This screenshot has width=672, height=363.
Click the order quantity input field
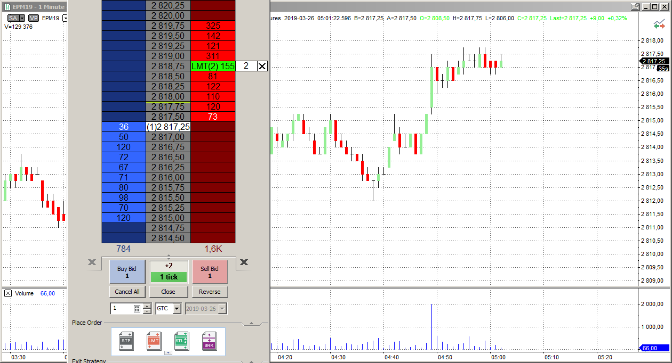click(x=122, y=308)
